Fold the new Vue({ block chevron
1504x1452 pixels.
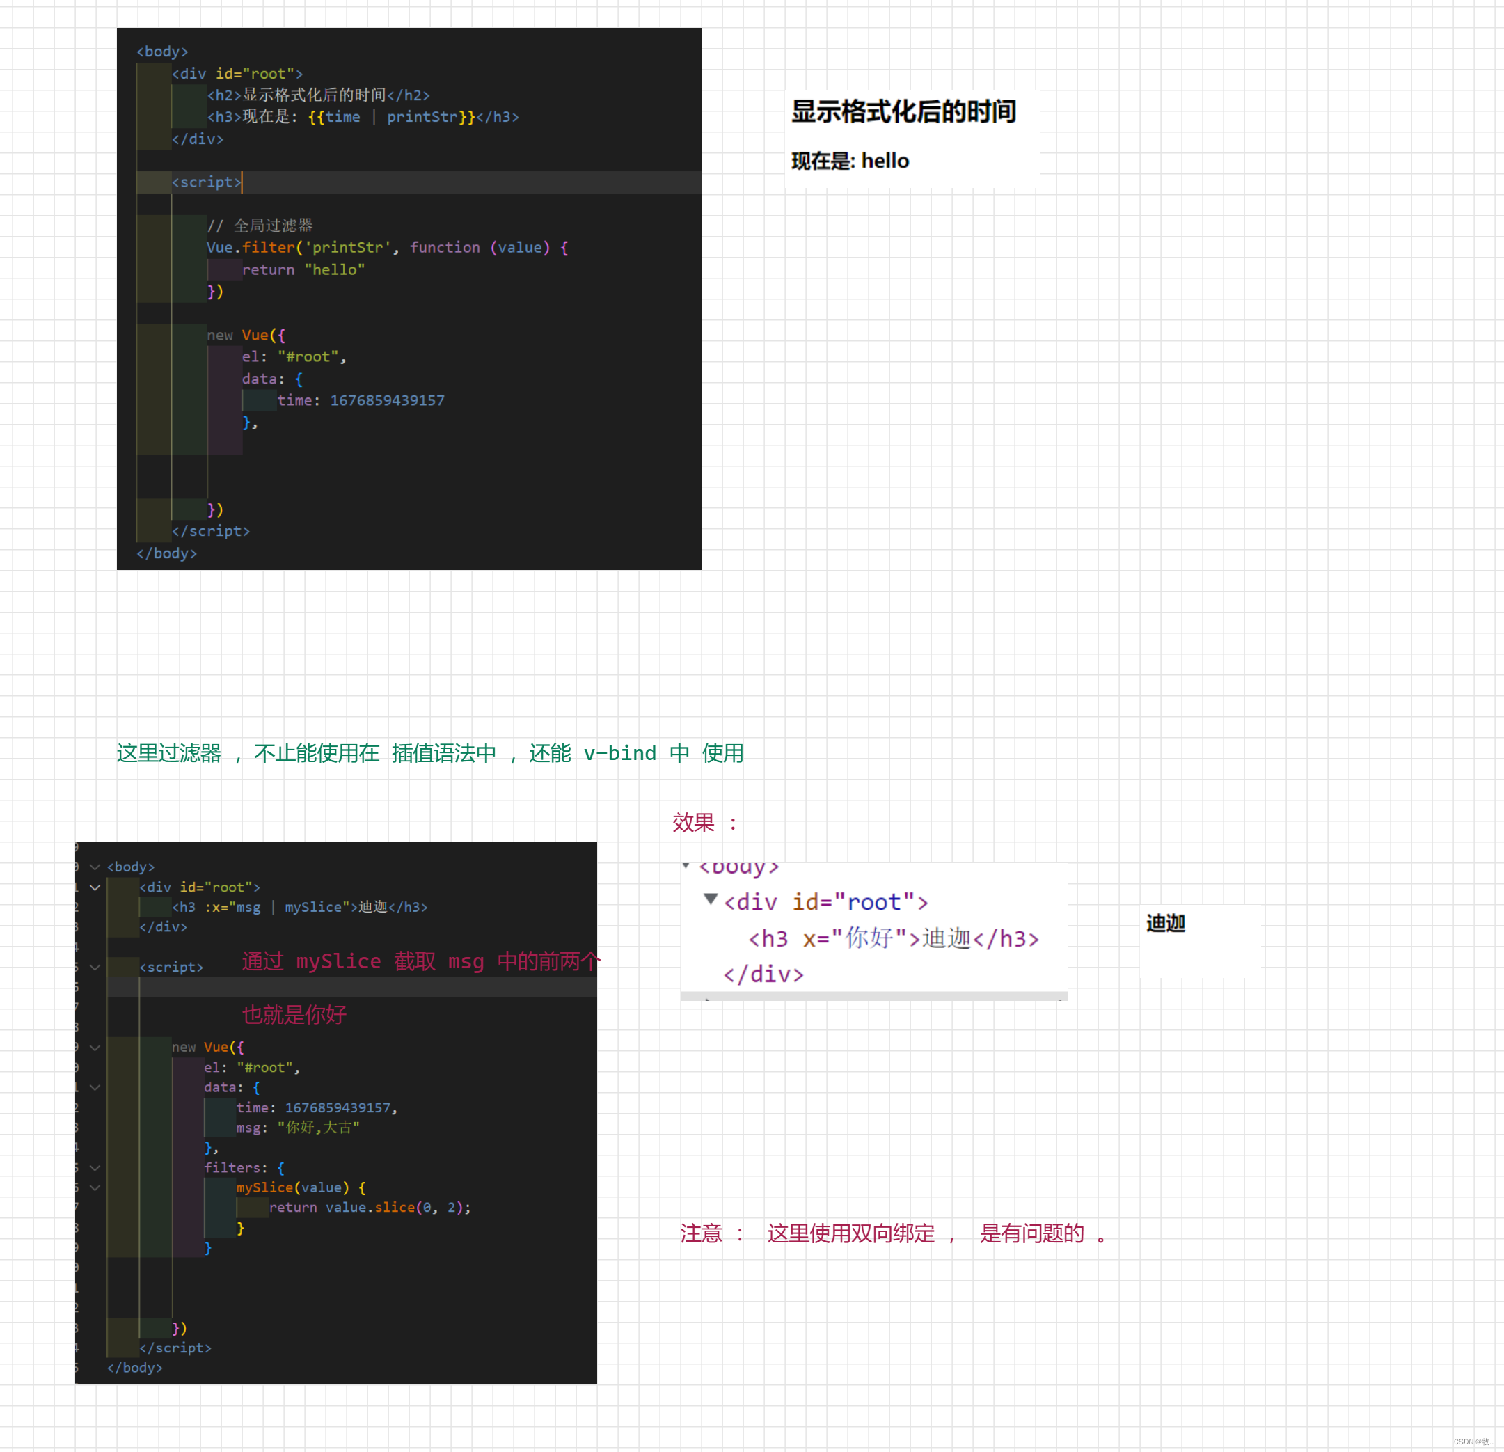pos(95,1048)
